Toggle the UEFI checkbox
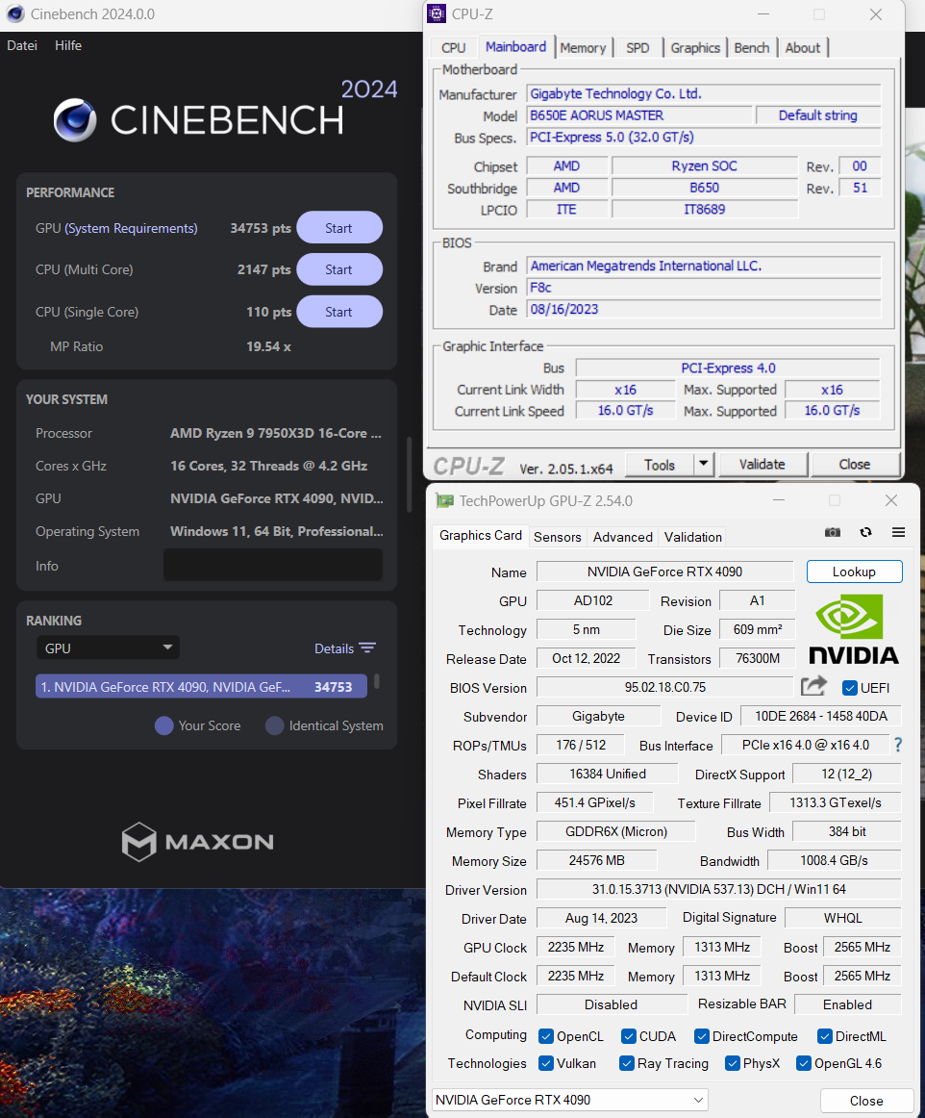This screenshot has height=1118, width=925. point(849,688)
